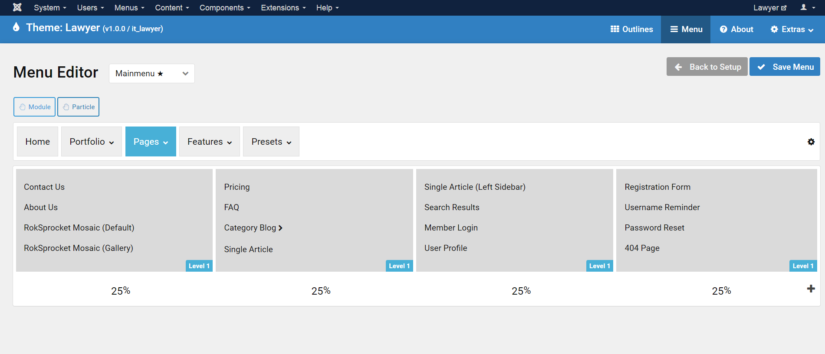Screen dimensions: 825x354
Task: Switch to the Menu tab
Action: point(686,29)
